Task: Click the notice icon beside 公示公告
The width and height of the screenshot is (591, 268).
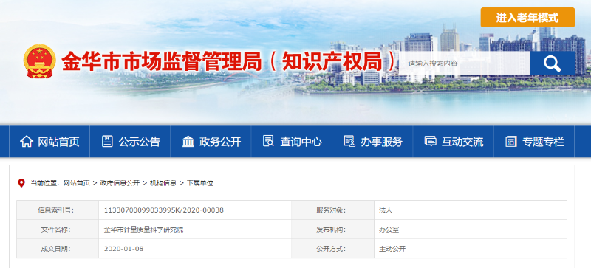Action: click(x=107, y=141)
